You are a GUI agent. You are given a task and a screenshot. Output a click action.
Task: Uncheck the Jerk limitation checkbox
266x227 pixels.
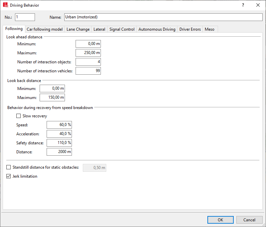click(x=9, y=176)
